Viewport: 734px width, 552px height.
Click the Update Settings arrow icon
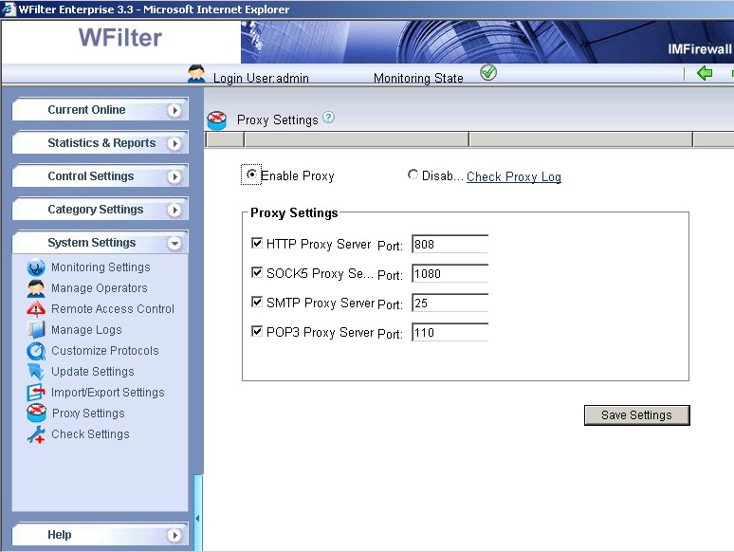[36, 372]
